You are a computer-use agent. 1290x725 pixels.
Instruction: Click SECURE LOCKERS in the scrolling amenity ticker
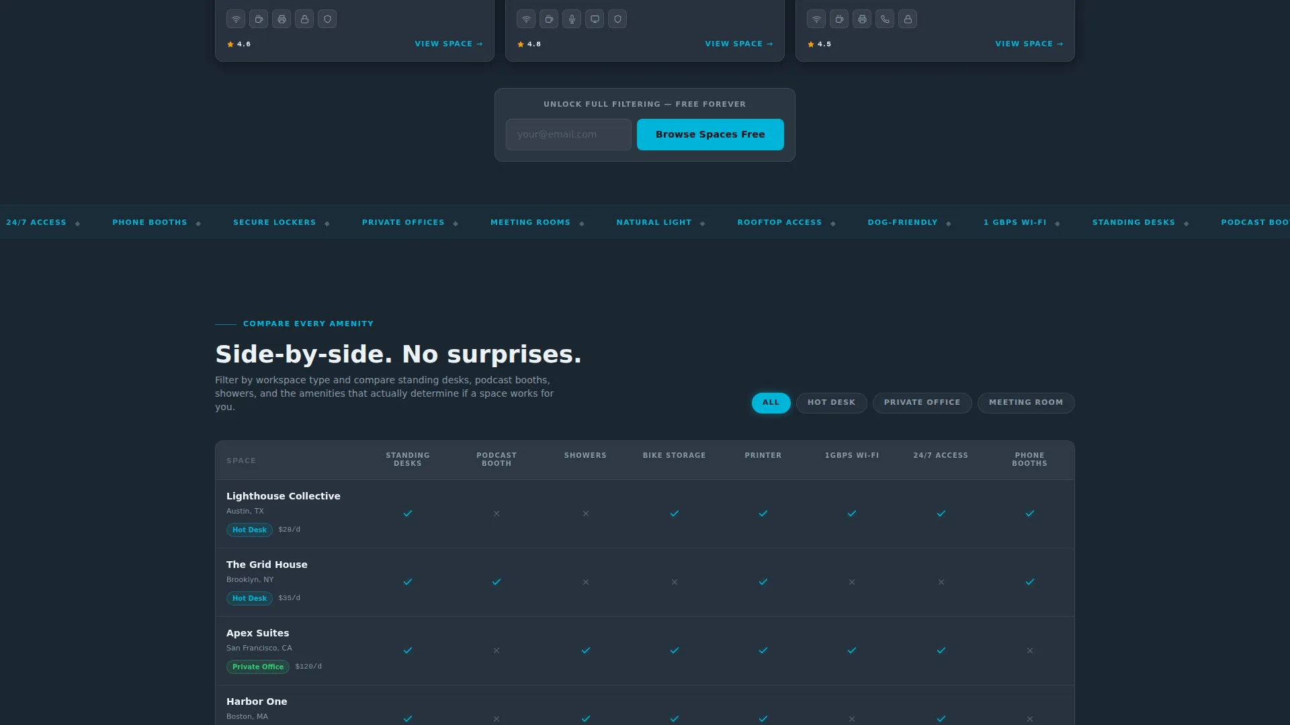[x=274, y=222]
